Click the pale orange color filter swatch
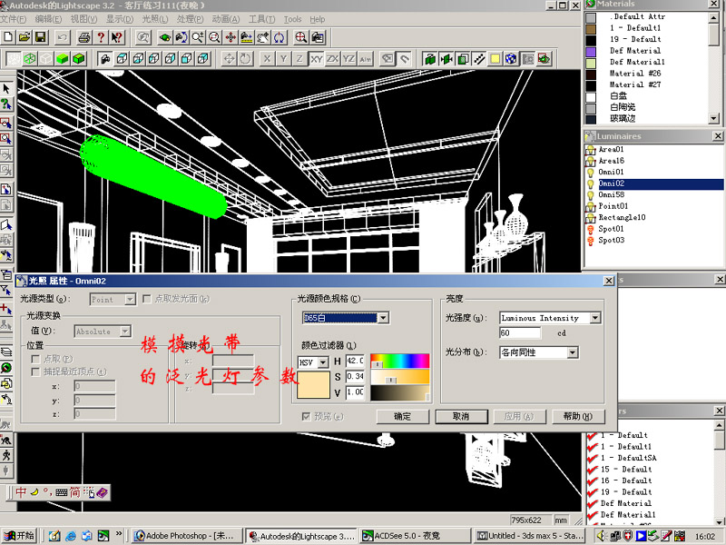Image resolution: width=726 pixels, height=545 pixels. coord(313,384)
